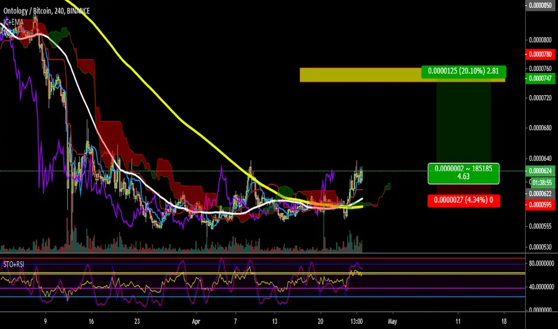The width and height of the screenshot is (558, 329).
Task: Click the 0.0000720 price axis label
Action: point(540,98)
